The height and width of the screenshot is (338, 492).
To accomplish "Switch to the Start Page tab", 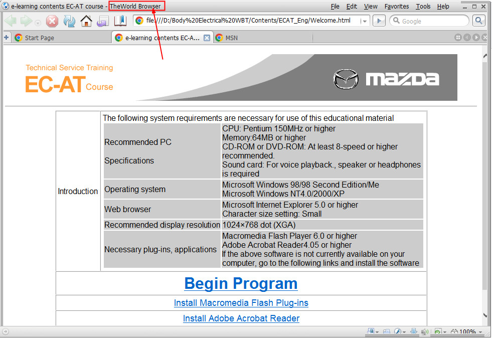I will pos(61,38).
